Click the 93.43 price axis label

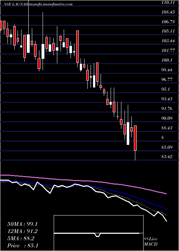click(167, 99)
